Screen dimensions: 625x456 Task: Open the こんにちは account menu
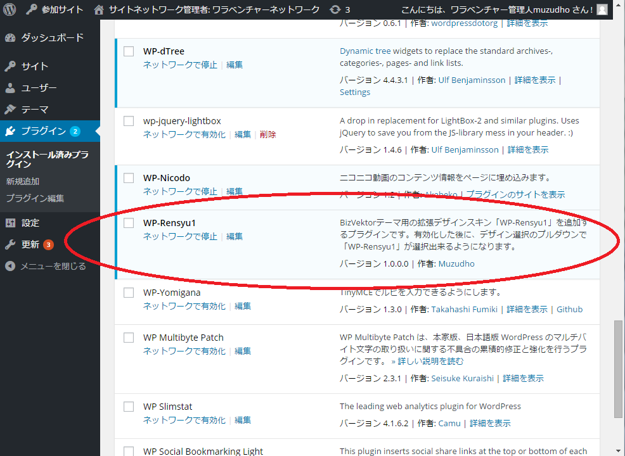[x=504, y=9]
